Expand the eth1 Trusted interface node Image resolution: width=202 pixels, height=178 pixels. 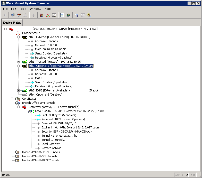point(19,62)
